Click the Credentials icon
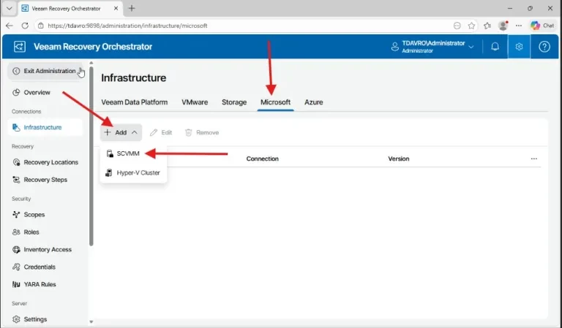Viewport: 562px width, 328px height. click(16, 267)
